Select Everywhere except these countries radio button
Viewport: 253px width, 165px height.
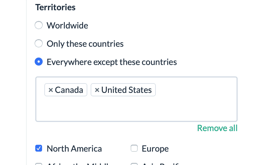[39, 62]
